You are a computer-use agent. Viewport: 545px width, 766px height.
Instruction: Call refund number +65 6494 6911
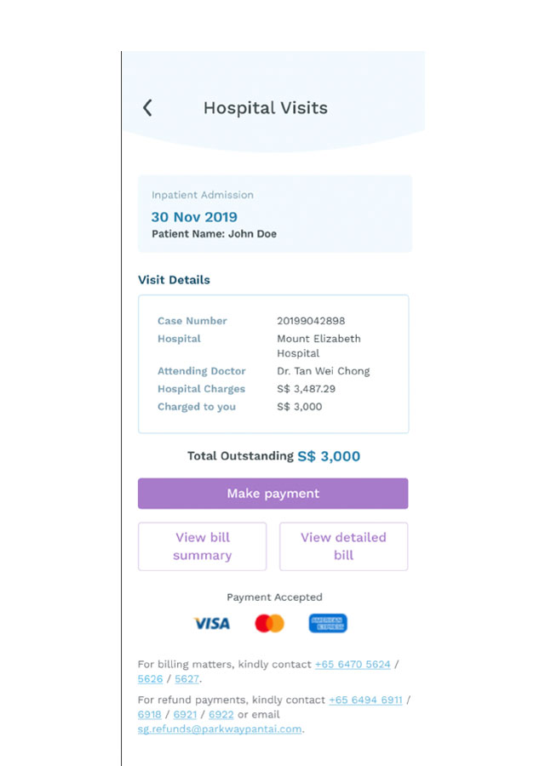(x=365, y=700)
